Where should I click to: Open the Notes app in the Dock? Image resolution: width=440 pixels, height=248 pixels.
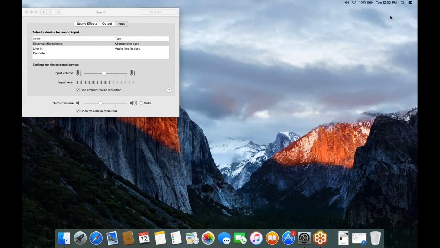coord(160,238)
